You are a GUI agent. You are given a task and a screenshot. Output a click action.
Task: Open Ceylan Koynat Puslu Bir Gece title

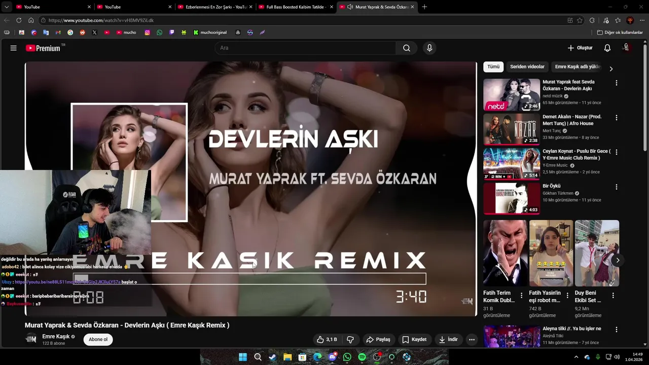(576, 155)
